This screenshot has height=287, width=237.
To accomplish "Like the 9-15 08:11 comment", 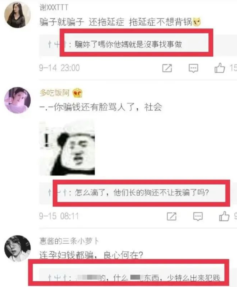I will click(224, 216).
